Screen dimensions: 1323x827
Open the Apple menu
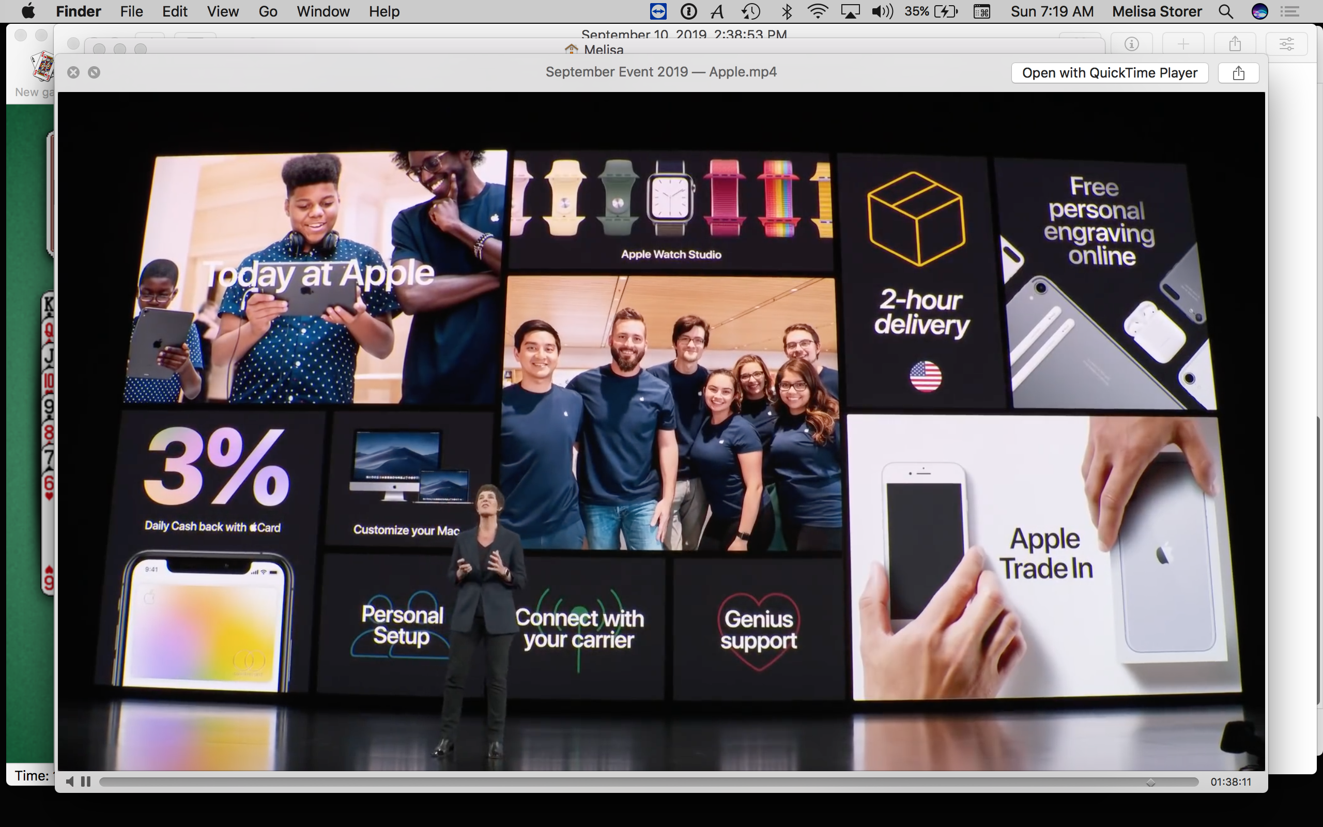point(28,11)
